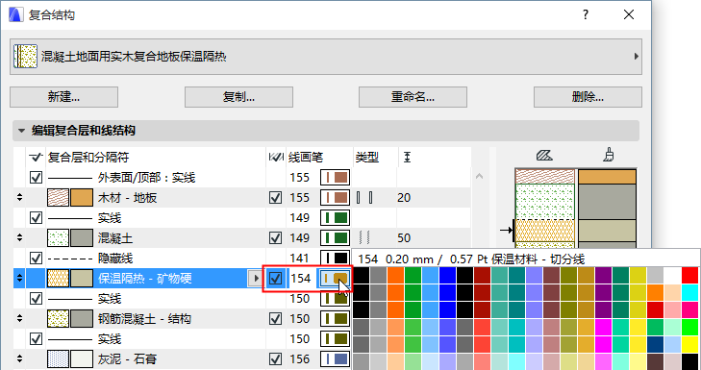701x370 pixels.
Task: Click the 混凝土 skin type icon
Action: (364, 238)
